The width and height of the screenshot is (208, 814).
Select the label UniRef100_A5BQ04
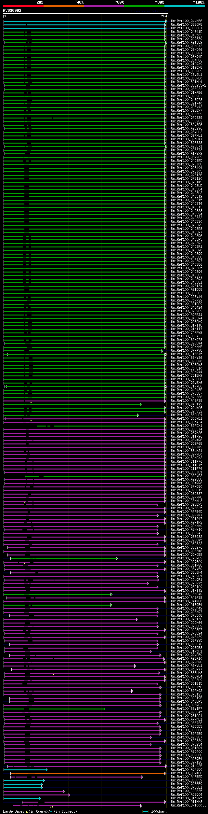tap(187, 795)
